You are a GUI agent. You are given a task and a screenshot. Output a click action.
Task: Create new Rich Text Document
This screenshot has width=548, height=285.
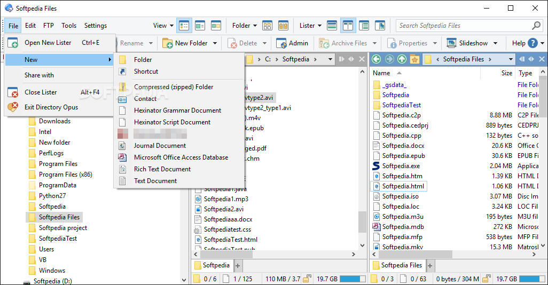[x=179, y=169]
